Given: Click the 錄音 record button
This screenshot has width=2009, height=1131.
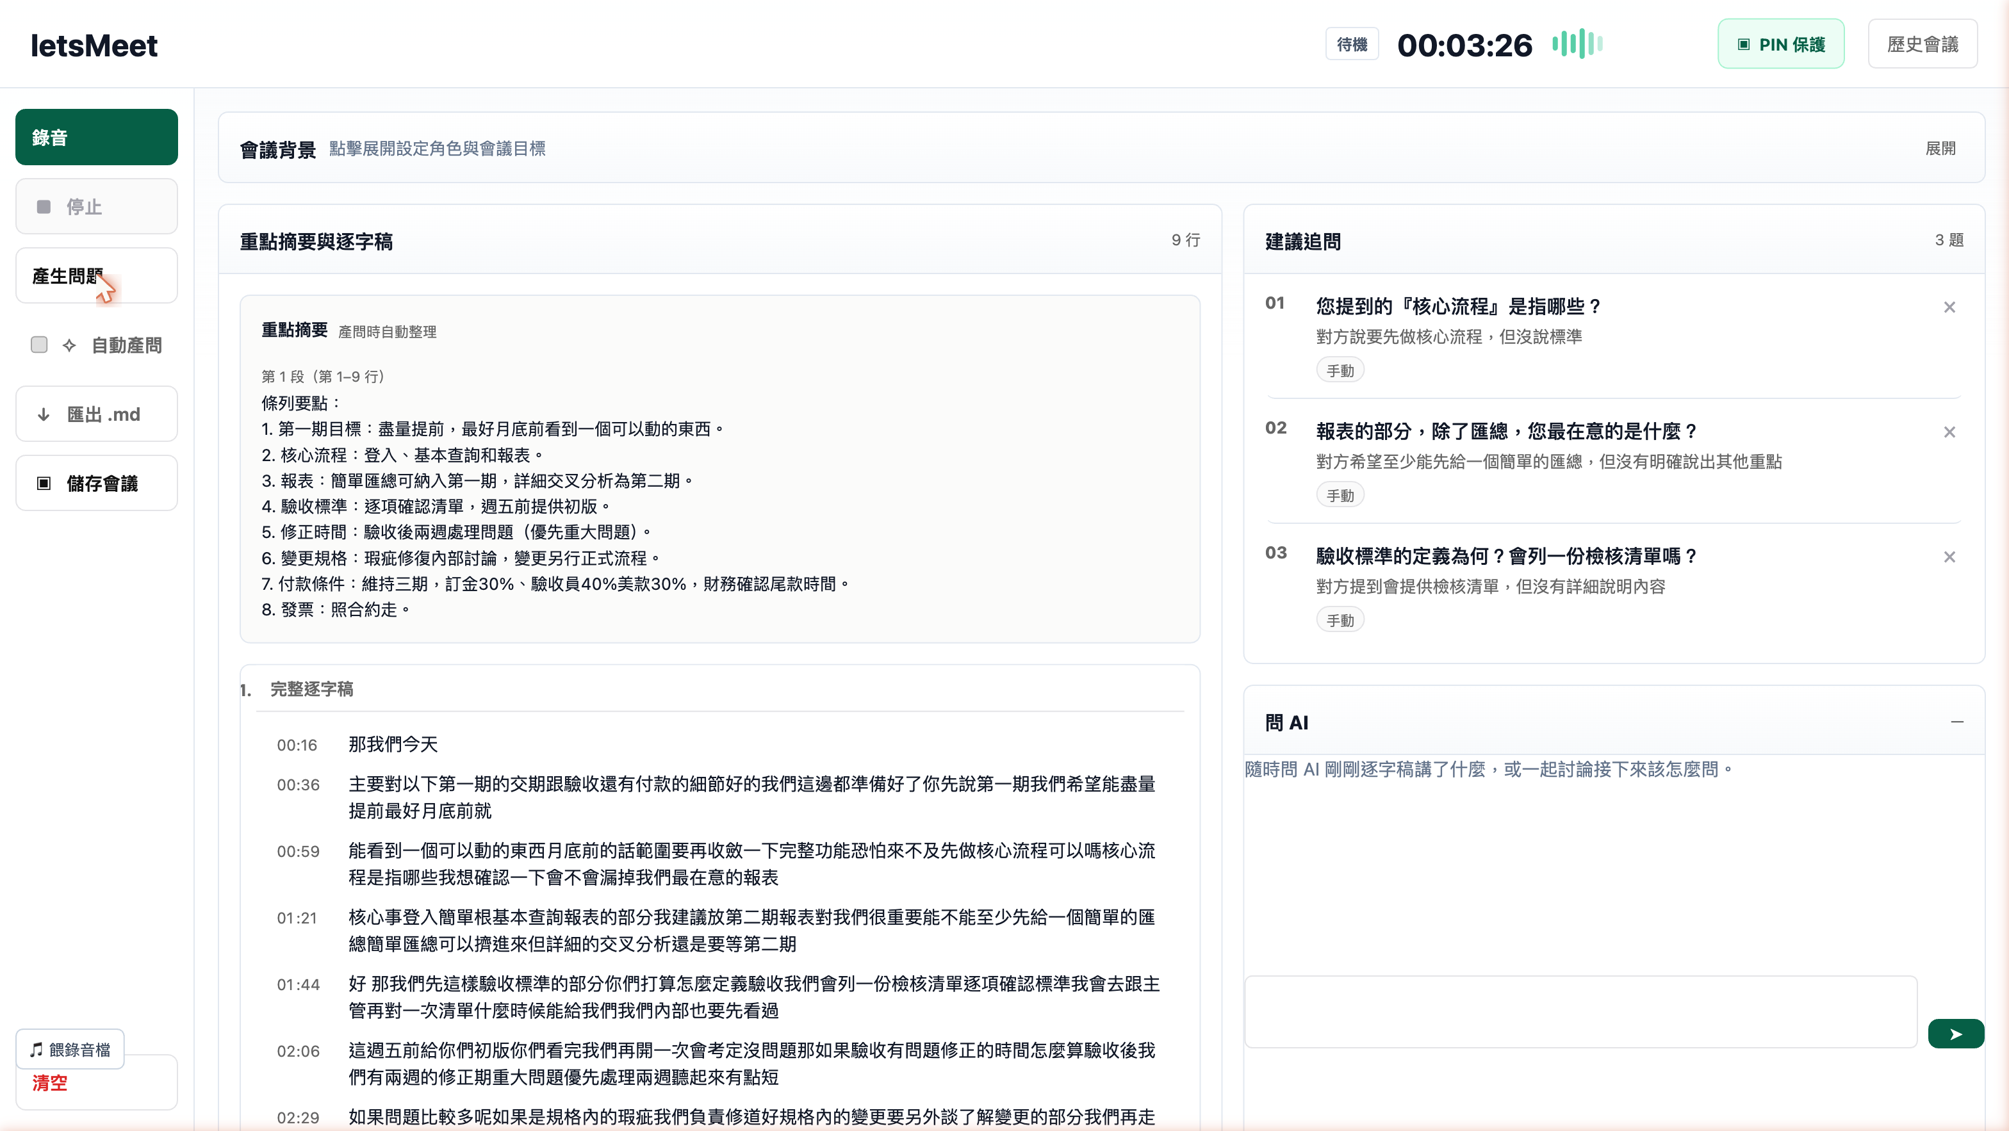Looking at the screenshot, I should click(x=96, y=137).
